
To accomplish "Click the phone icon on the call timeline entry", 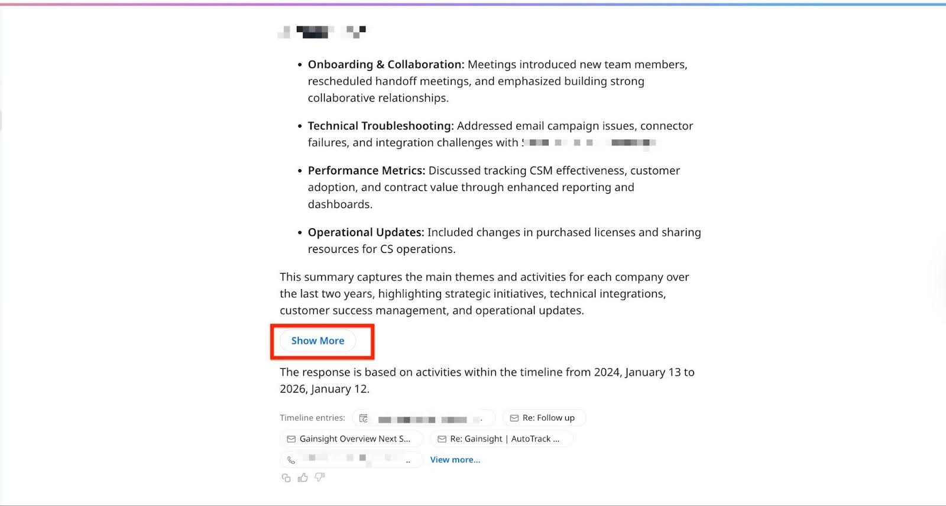I will pos(290,459).
